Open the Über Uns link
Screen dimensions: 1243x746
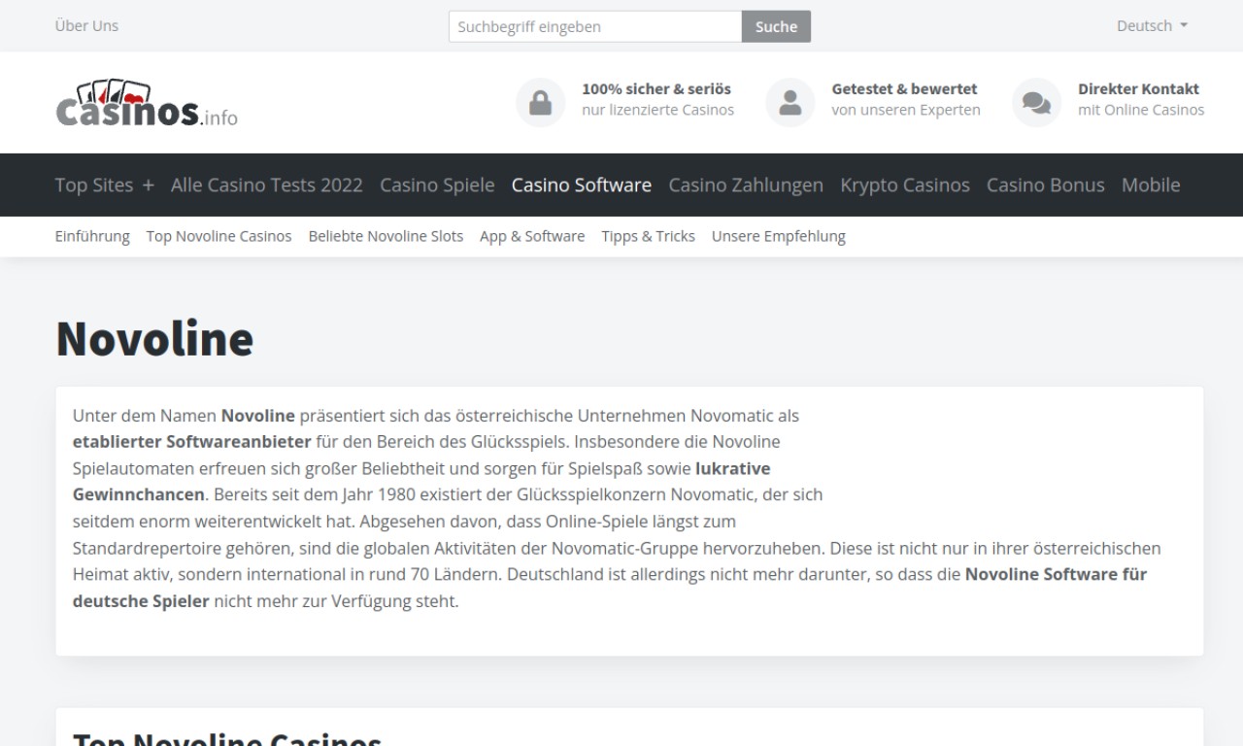(86, 26)
